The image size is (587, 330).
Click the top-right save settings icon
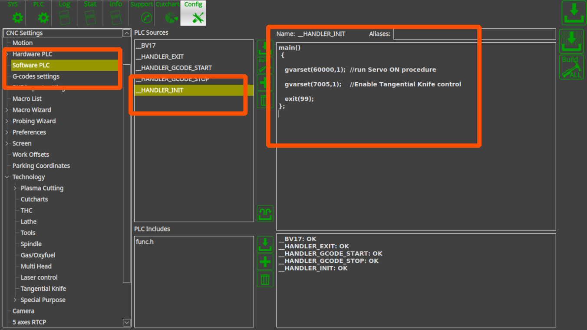point(574,13)
